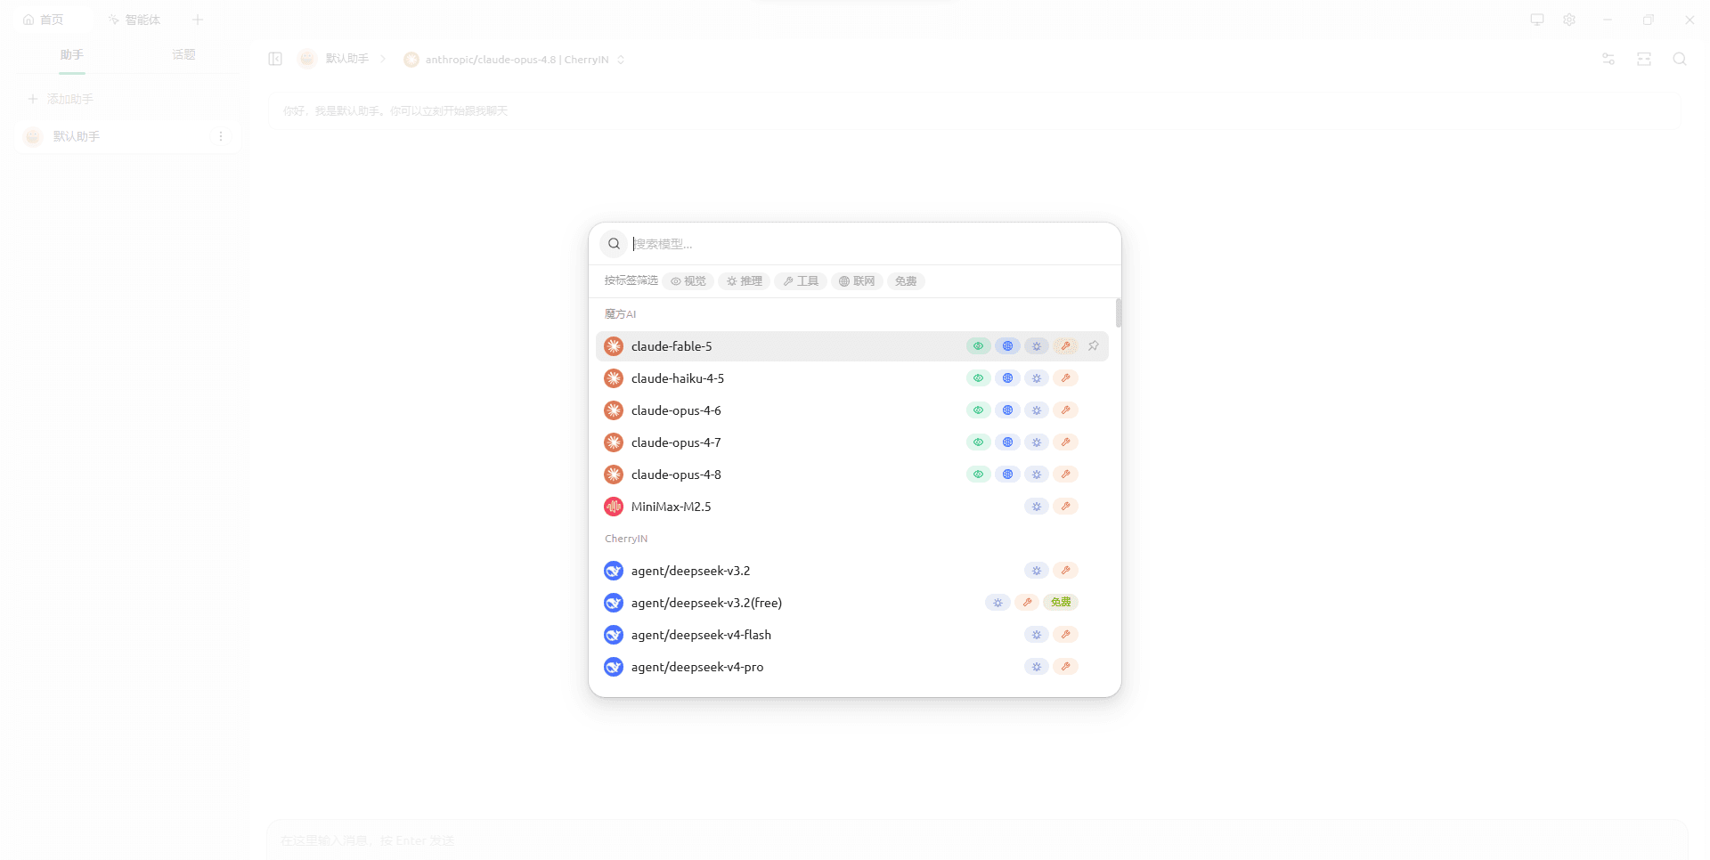Open the assistant settings sliders icon
The height and width of the screenshot is (860, 1710).
[x=1608, y=59]
